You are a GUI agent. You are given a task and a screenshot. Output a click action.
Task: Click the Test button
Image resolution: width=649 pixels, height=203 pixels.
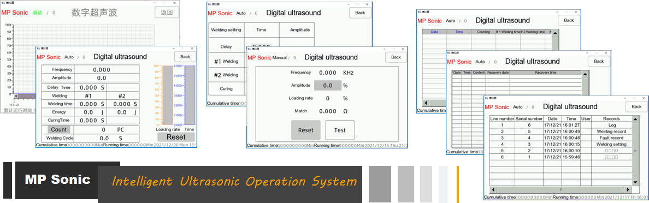coord(340,130)
